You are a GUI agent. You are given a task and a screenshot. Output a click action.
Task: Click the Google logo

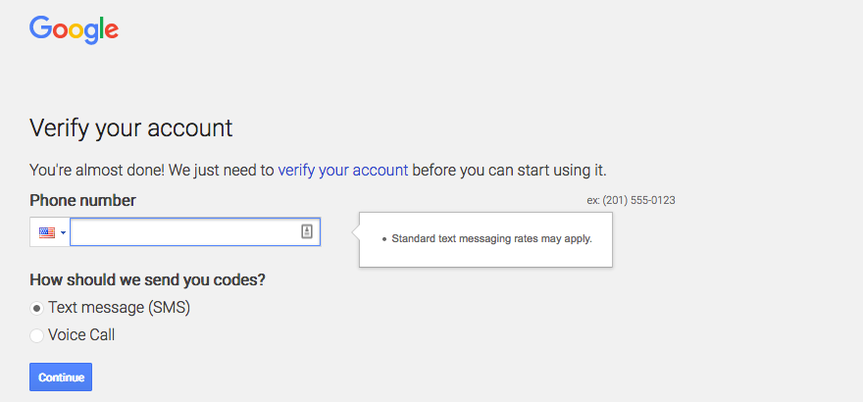tap(74, 29)
